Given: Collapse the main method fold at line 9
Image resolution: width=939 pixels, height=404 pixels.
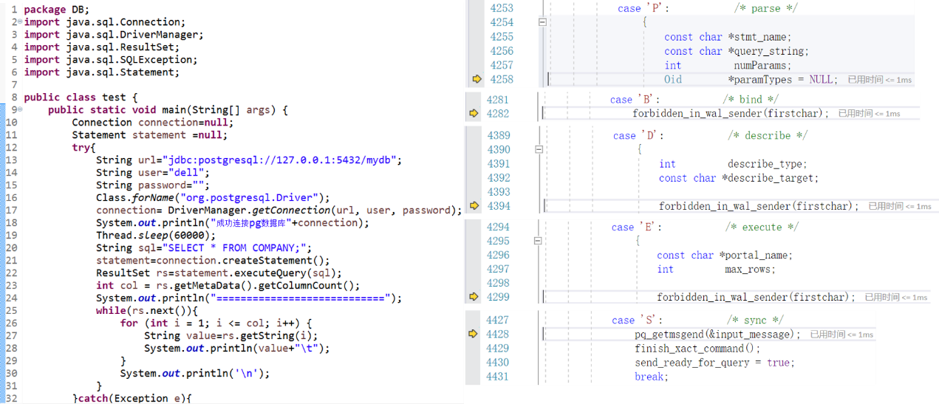Looking at the screenshot, I should point(19,110).
